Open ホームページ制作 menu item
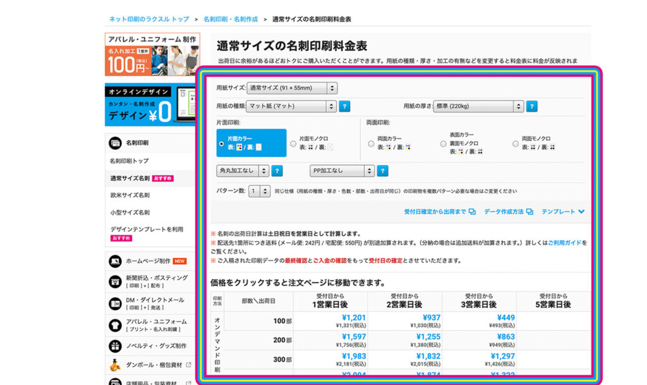The image size is (647, 385). [148, 261]
